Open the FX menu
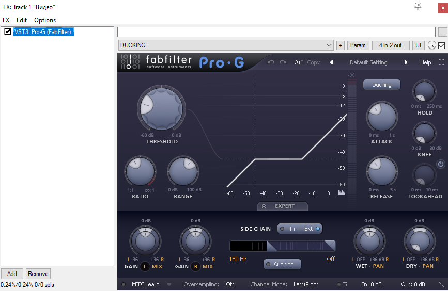 [x=6, y=20]
